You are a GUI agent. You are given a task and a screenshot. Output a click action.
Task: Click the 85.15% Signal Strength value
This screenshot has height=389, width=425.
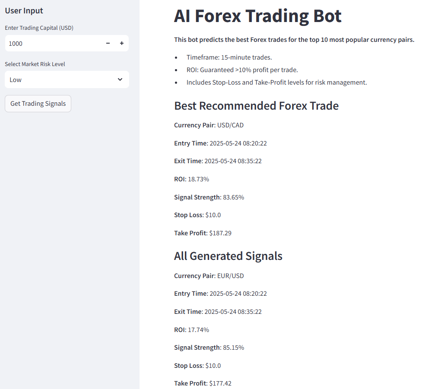pyautogui.click(x=233, y=348)
